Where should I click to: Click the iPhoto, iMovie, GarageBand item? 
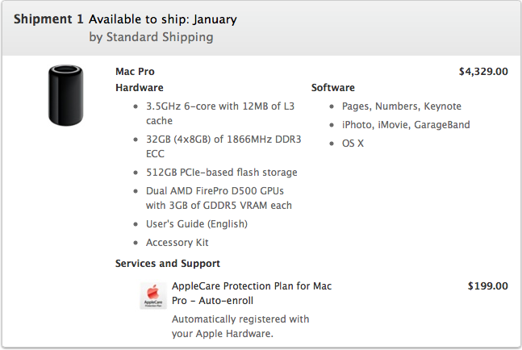point(406,125)
